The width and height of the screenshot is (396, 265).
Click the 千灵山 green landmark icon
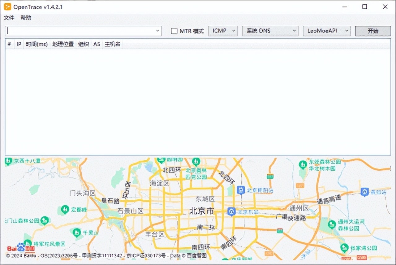click(76, 232)
